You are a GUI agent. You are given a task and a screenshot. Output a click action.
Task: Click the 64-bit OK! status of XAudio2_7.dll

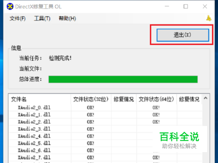[156, 157]
